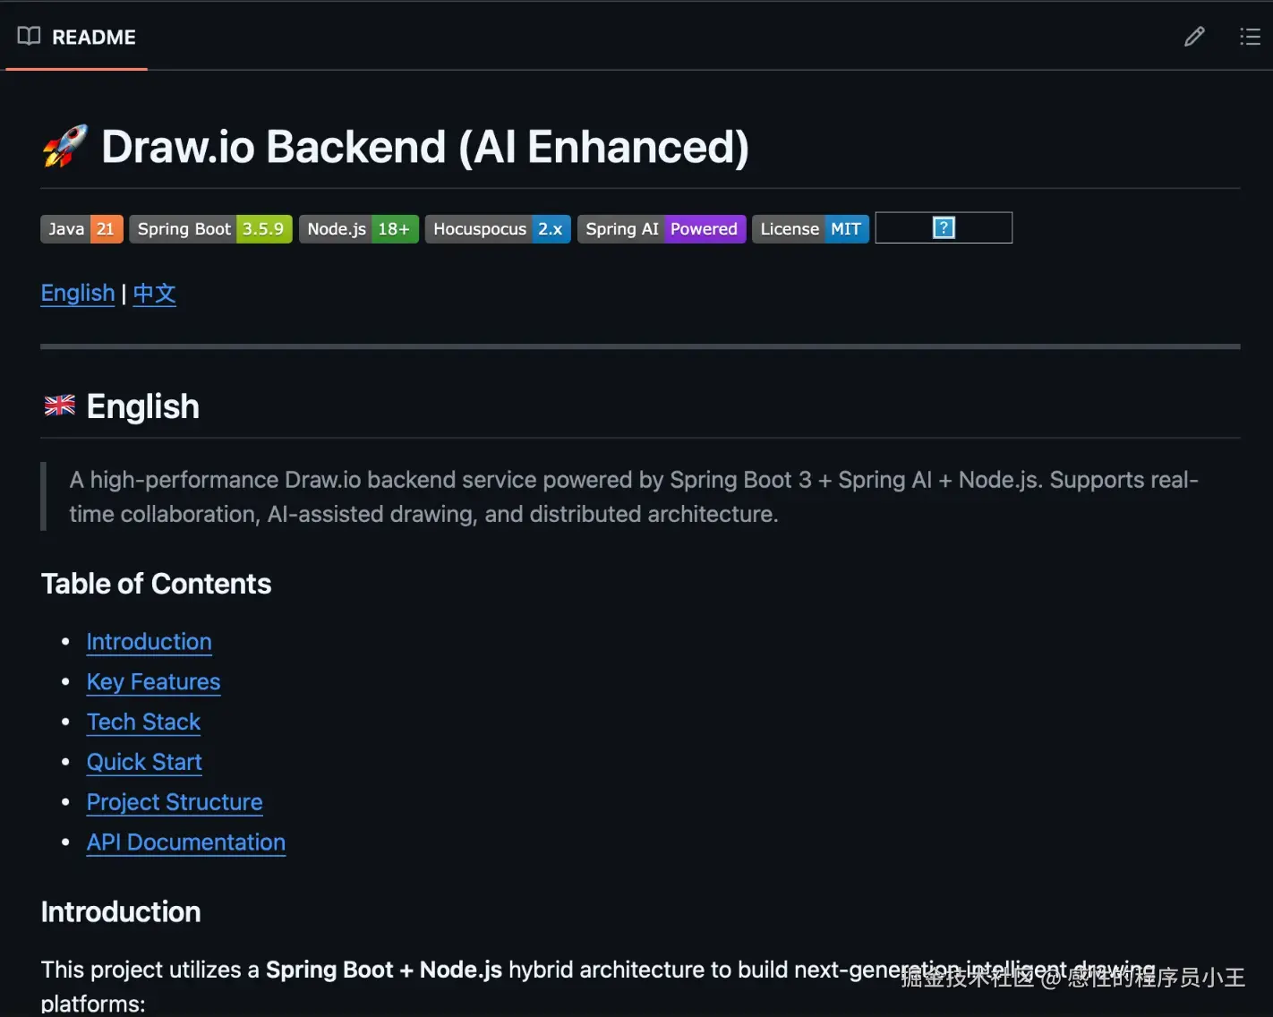Viewport: 1273px width, 1017px height.
Task: Open the Key Features link
Action: pyautogui.click(x=153, y=682)
